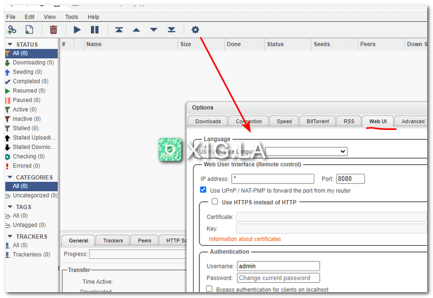
Task: Open the Help menu
Action: click(x=93, y=17)
